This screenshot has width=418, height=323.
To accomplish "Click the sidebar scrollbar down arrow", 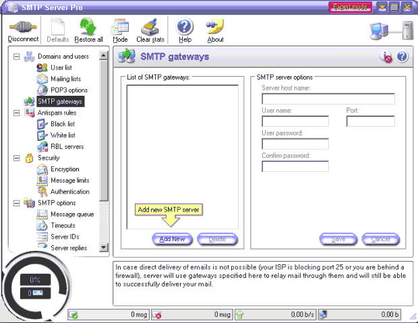I will point(103,247).
